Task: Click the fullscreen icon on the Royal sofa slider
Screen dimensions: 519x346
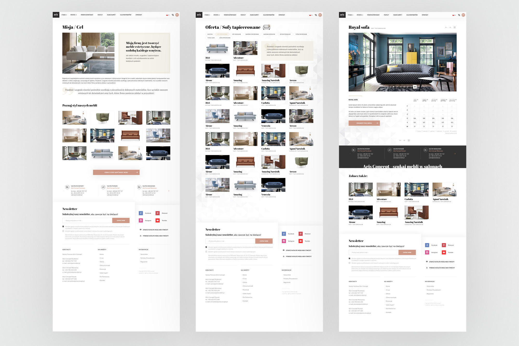Action: coord(415,87)
